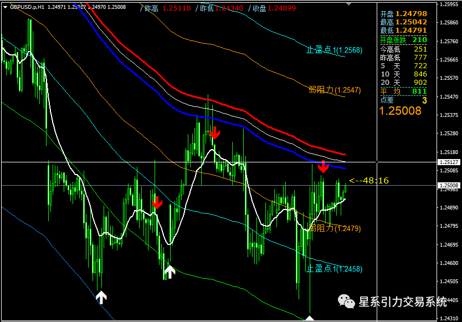
Task: Select the 昨高低 777 info row
Action: click(403, 57)
